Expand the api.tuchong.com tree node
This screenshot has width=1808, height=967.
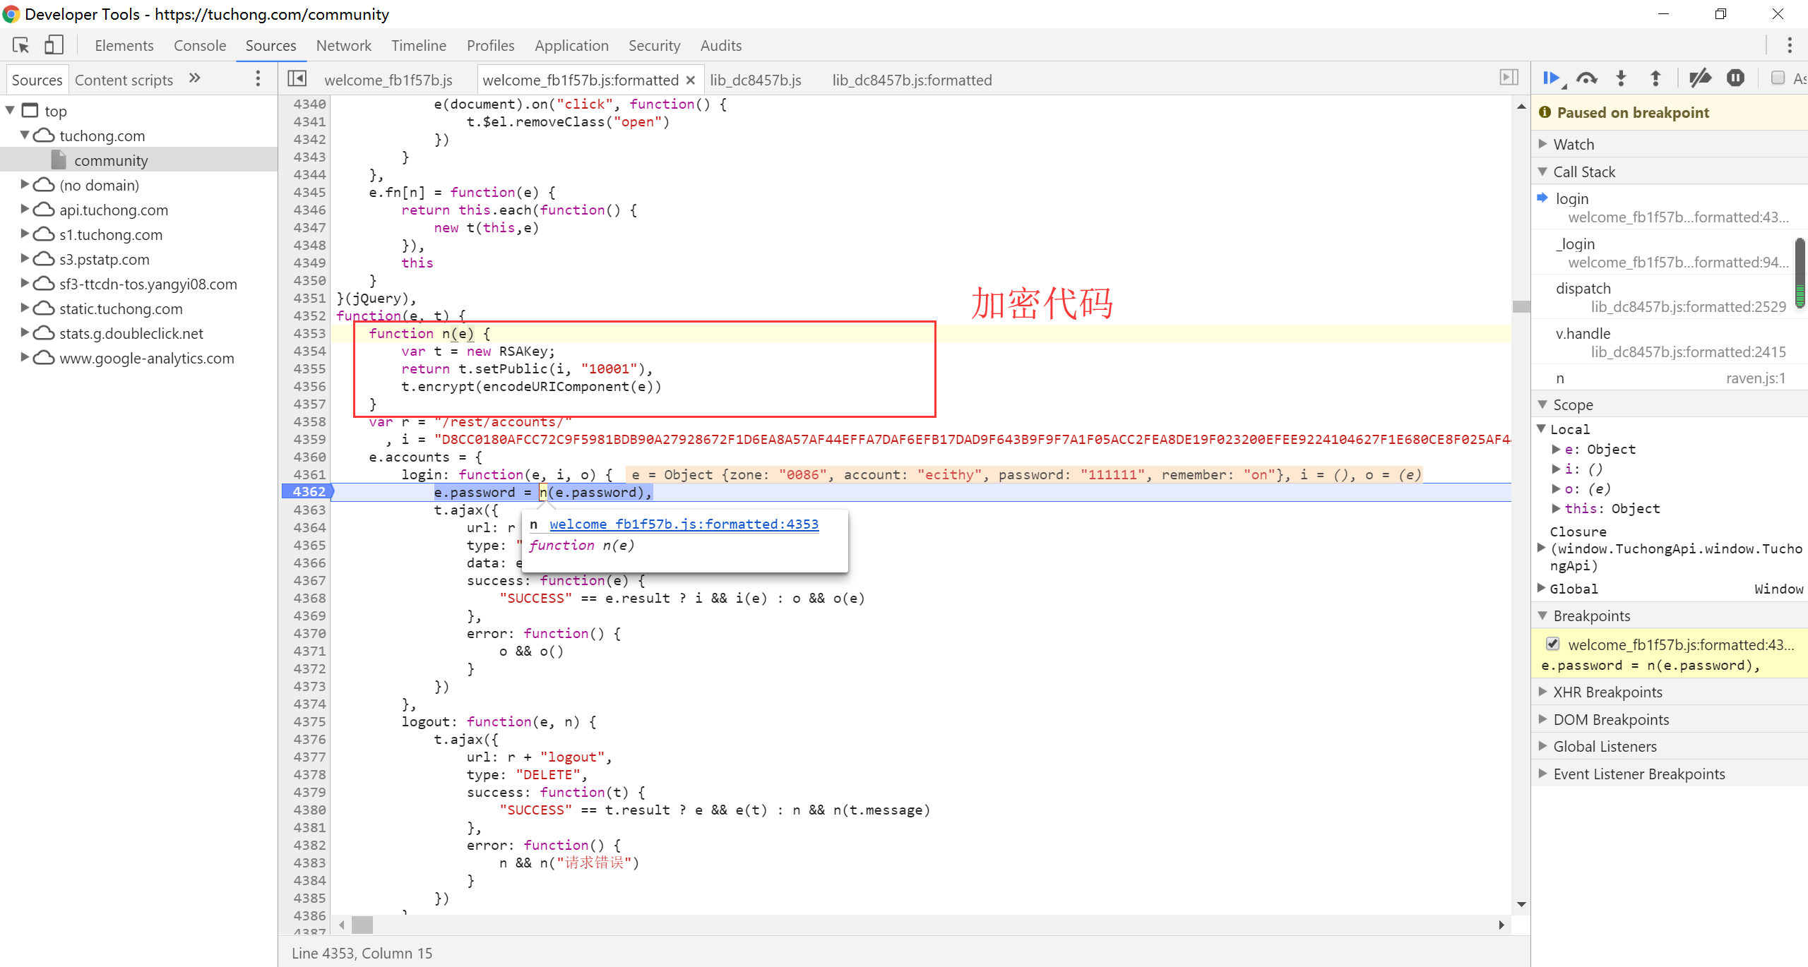(x=25, y=210)
